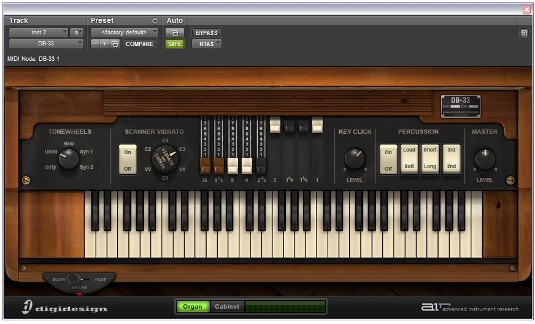Toggle the BYPASS button
This screenshot has height=324, width=535.
pyautogui.click(x=206, y=33)
